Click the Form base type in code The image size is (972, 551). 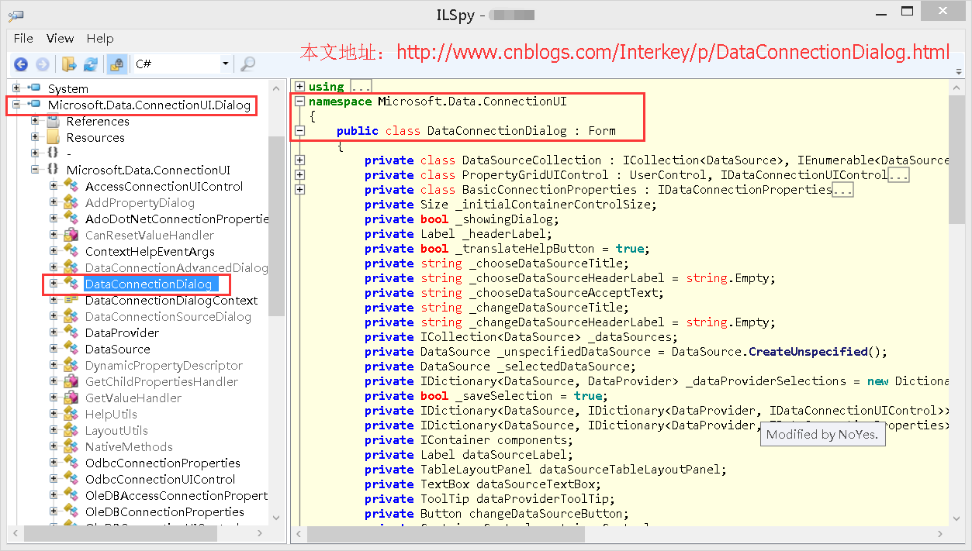(x=602, y=130)
